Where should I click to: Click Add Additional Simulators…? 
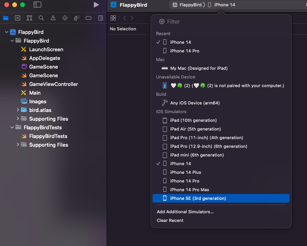(185, 212)
